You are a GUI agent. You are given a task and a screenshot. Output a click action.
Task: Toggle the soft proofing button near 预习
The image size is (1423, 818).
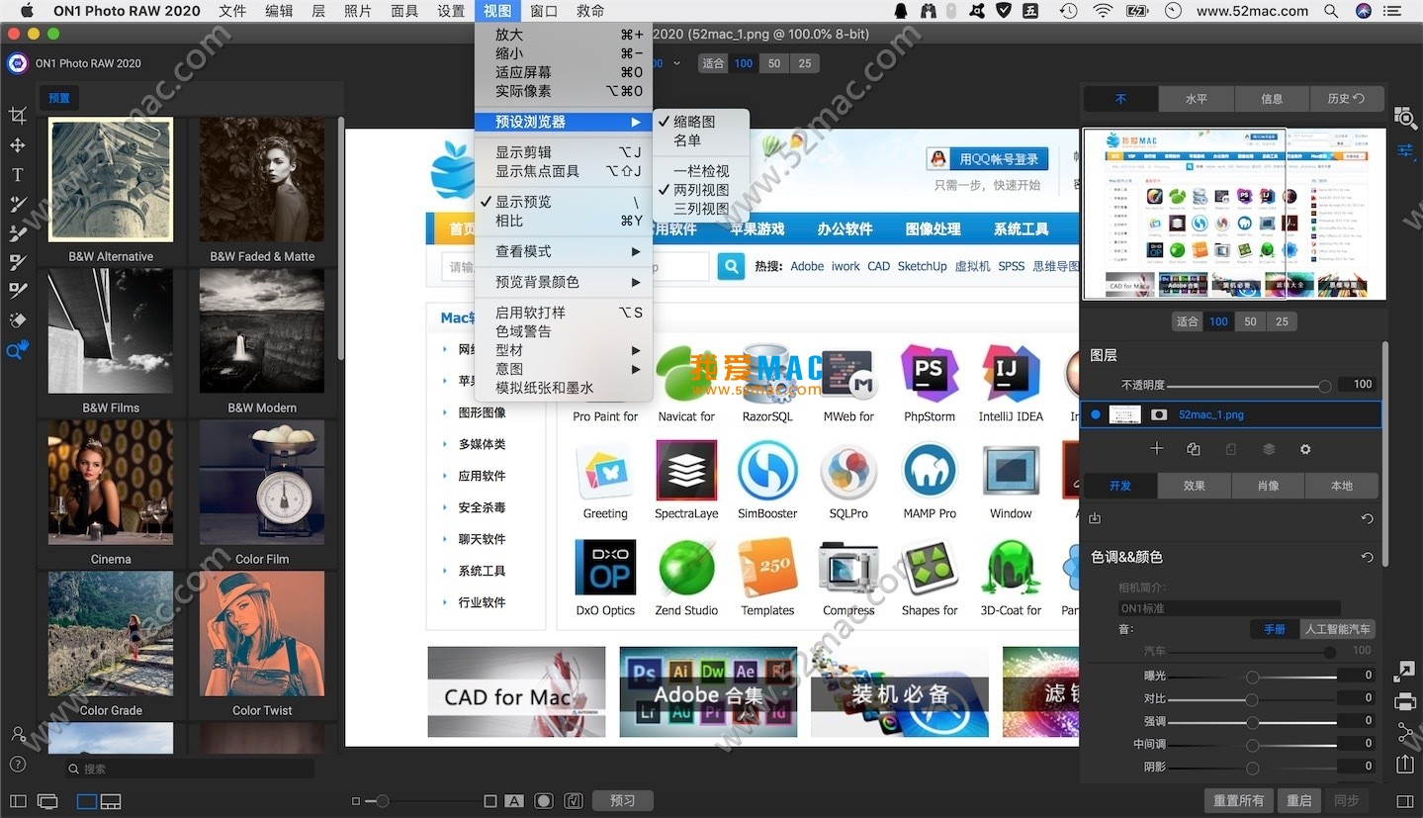click(574, 801)
